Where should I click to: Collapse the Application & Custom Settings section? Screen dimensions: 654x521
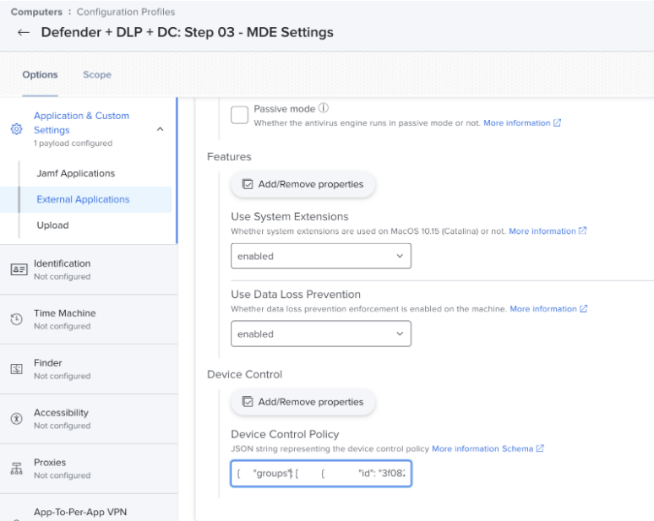161,129
